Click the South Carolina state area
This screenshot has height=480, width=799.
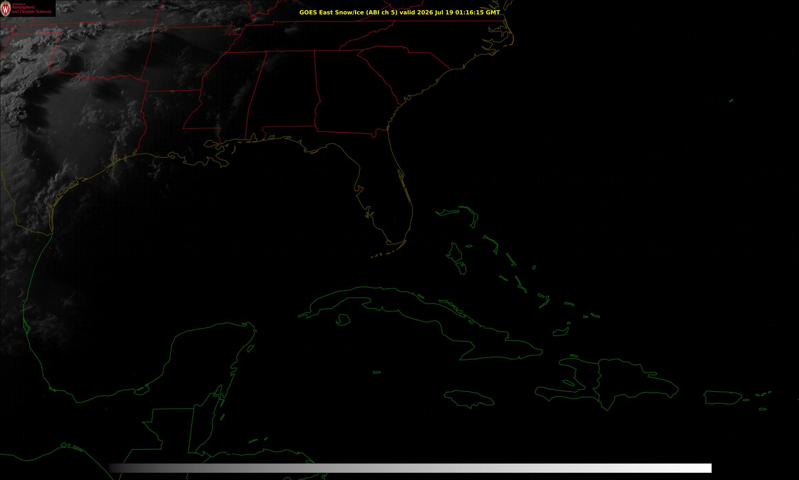(406, 69)
